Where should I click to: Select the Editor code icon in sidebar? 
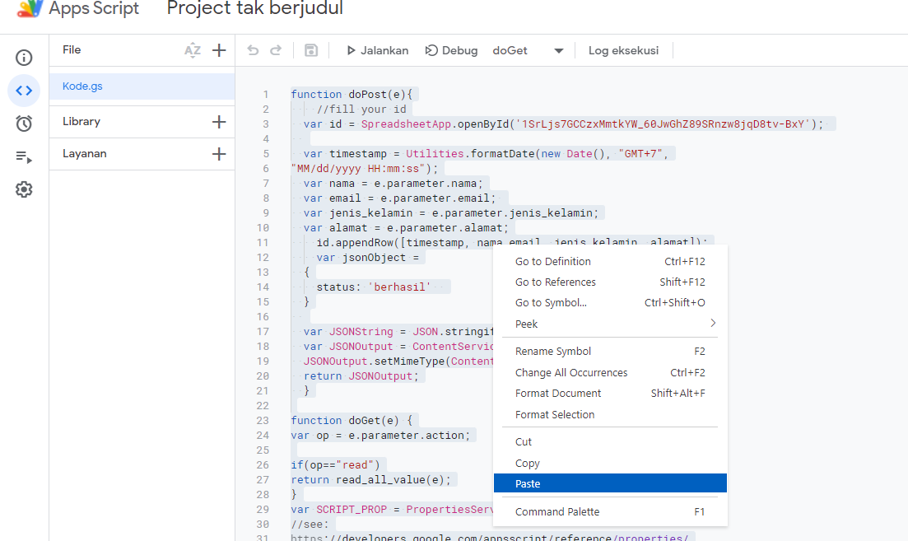[x=24, y=90]
